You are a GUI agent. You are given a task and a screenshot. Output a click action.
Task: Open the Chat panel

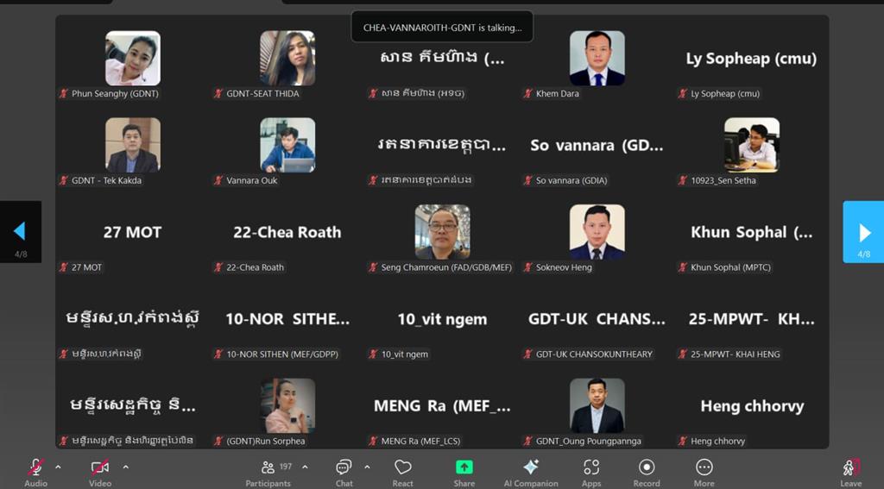pos(344,472)
